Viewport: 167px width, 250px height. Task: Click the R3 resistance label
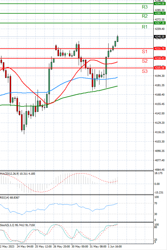point(144,7)
